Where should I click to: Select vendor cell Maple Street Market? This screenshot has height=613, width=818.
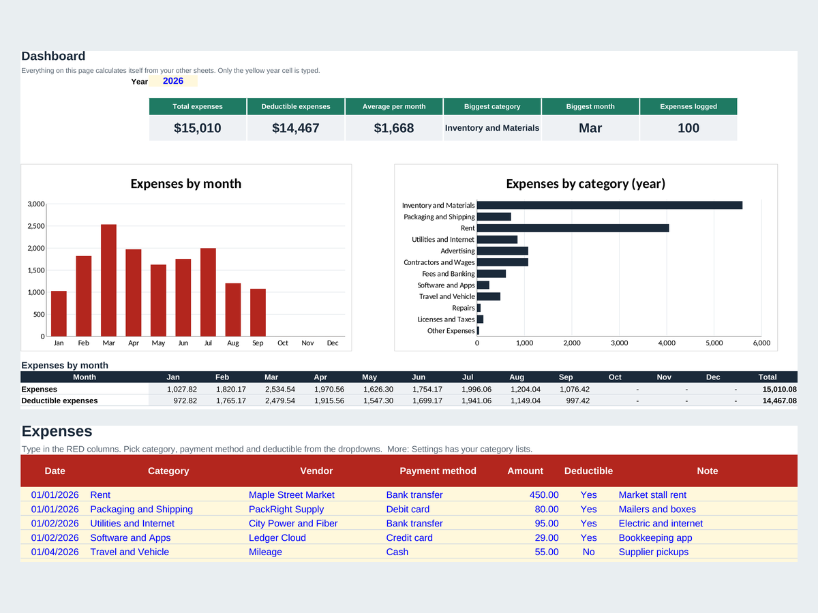(316, 494)
